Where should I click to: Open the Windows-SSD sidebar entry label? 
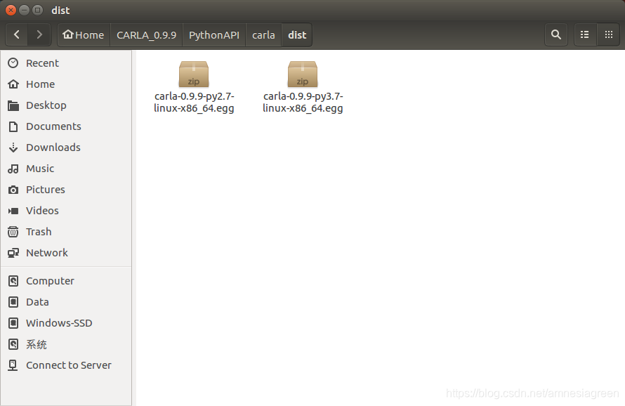59,323
